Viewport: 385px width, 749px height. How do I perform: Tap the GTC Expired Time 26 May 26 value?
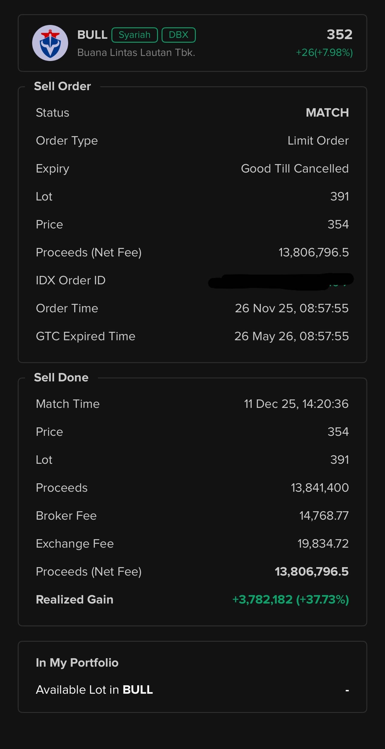(x=291, y=336)
